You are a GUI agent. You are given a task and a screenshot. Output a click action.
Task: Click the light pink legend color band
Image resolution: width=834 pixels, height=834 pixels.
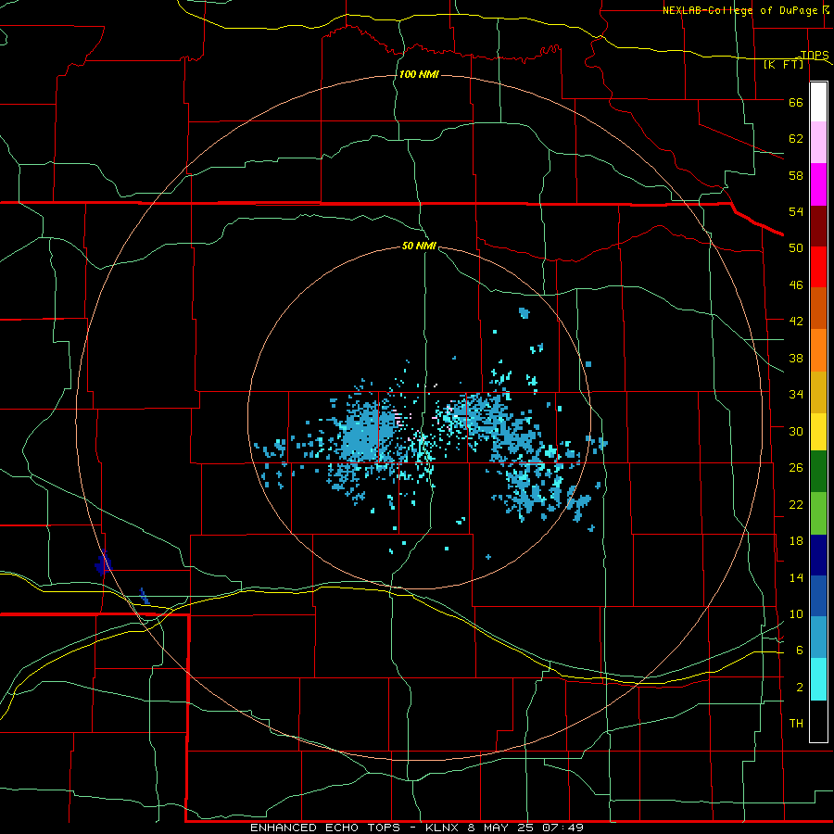click(818, 143)
